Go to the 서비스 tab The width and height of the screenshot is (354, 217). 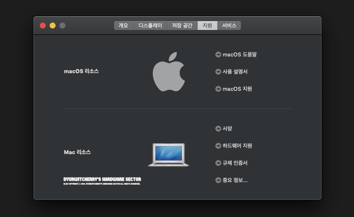(x=229, y=26)
